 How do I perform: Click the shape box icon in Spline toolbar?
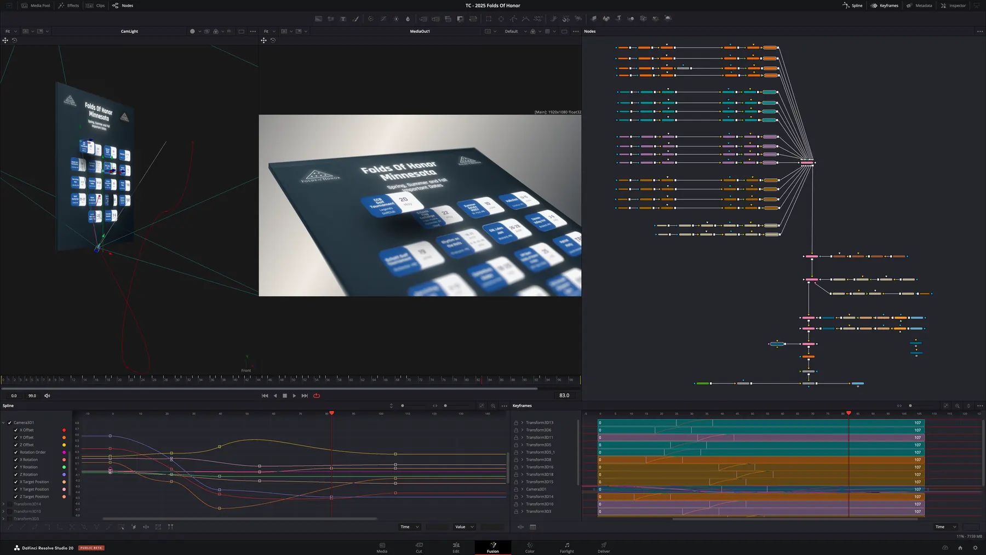[158, 527]
